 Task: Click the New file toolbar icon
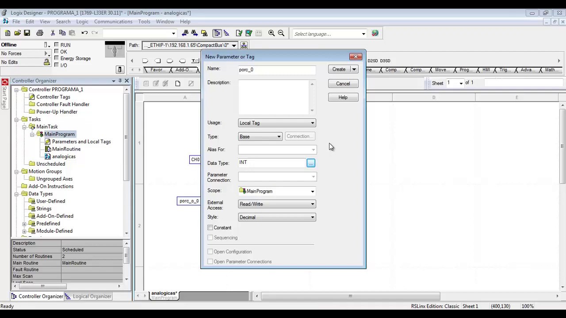tap(8, 33)
